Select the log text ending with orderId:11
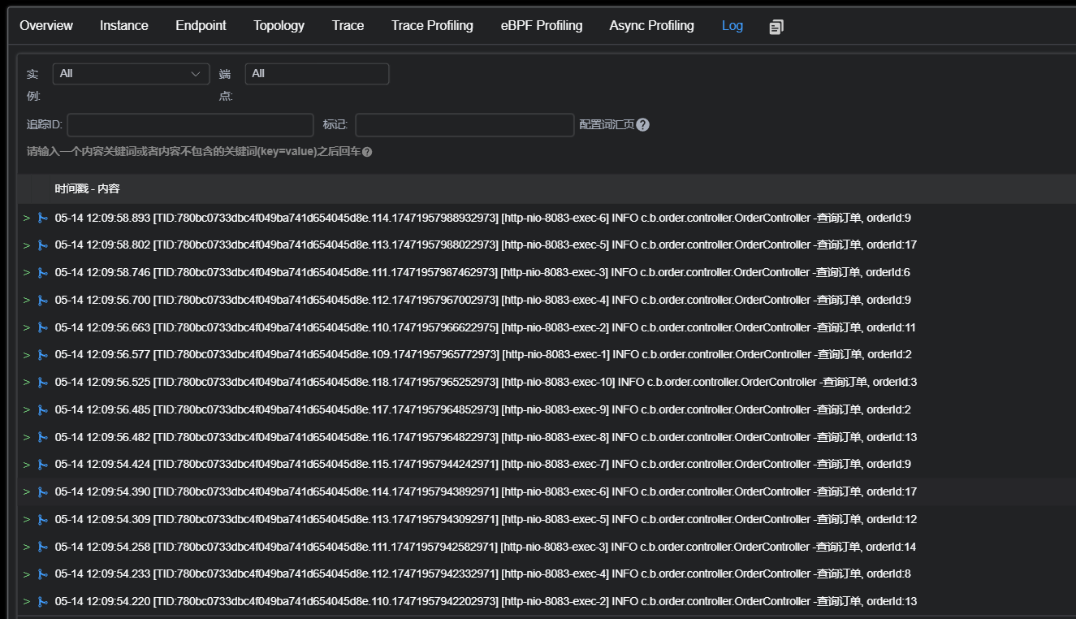Image resolution: width=1076 pixels, height=619 pixels. pos(486,327)
